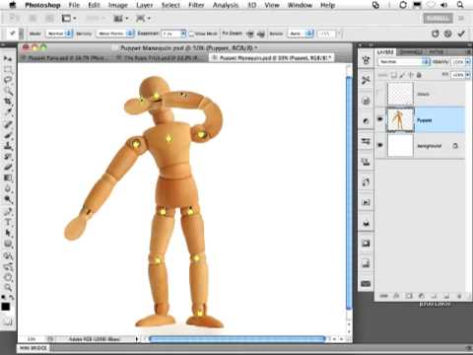Select the History Brush tool
Screen dimensions: 473x355
(8, 157)
